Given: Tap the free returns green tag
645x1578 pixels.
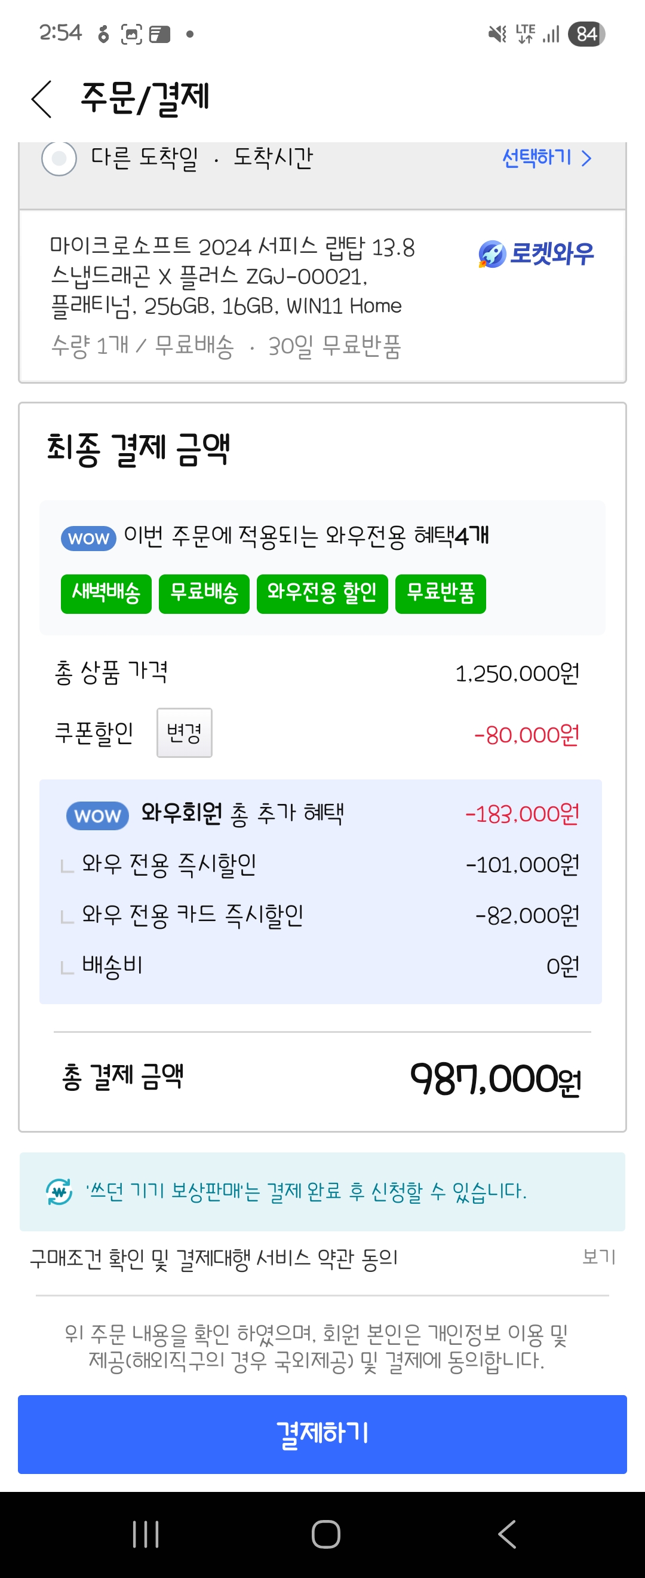Looking at the screenshot, I should click(440, 593).
